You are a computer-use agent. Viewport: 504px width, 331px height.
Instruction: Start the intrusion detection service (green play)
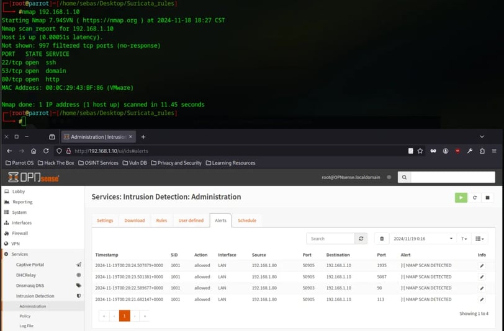[461, 198]
